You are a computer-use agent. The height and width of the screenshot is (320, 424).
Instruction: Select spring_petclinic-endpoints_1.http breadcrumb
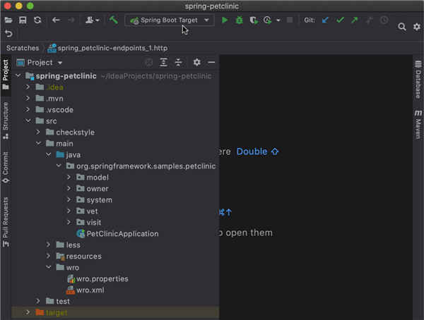tap(107, 48)
